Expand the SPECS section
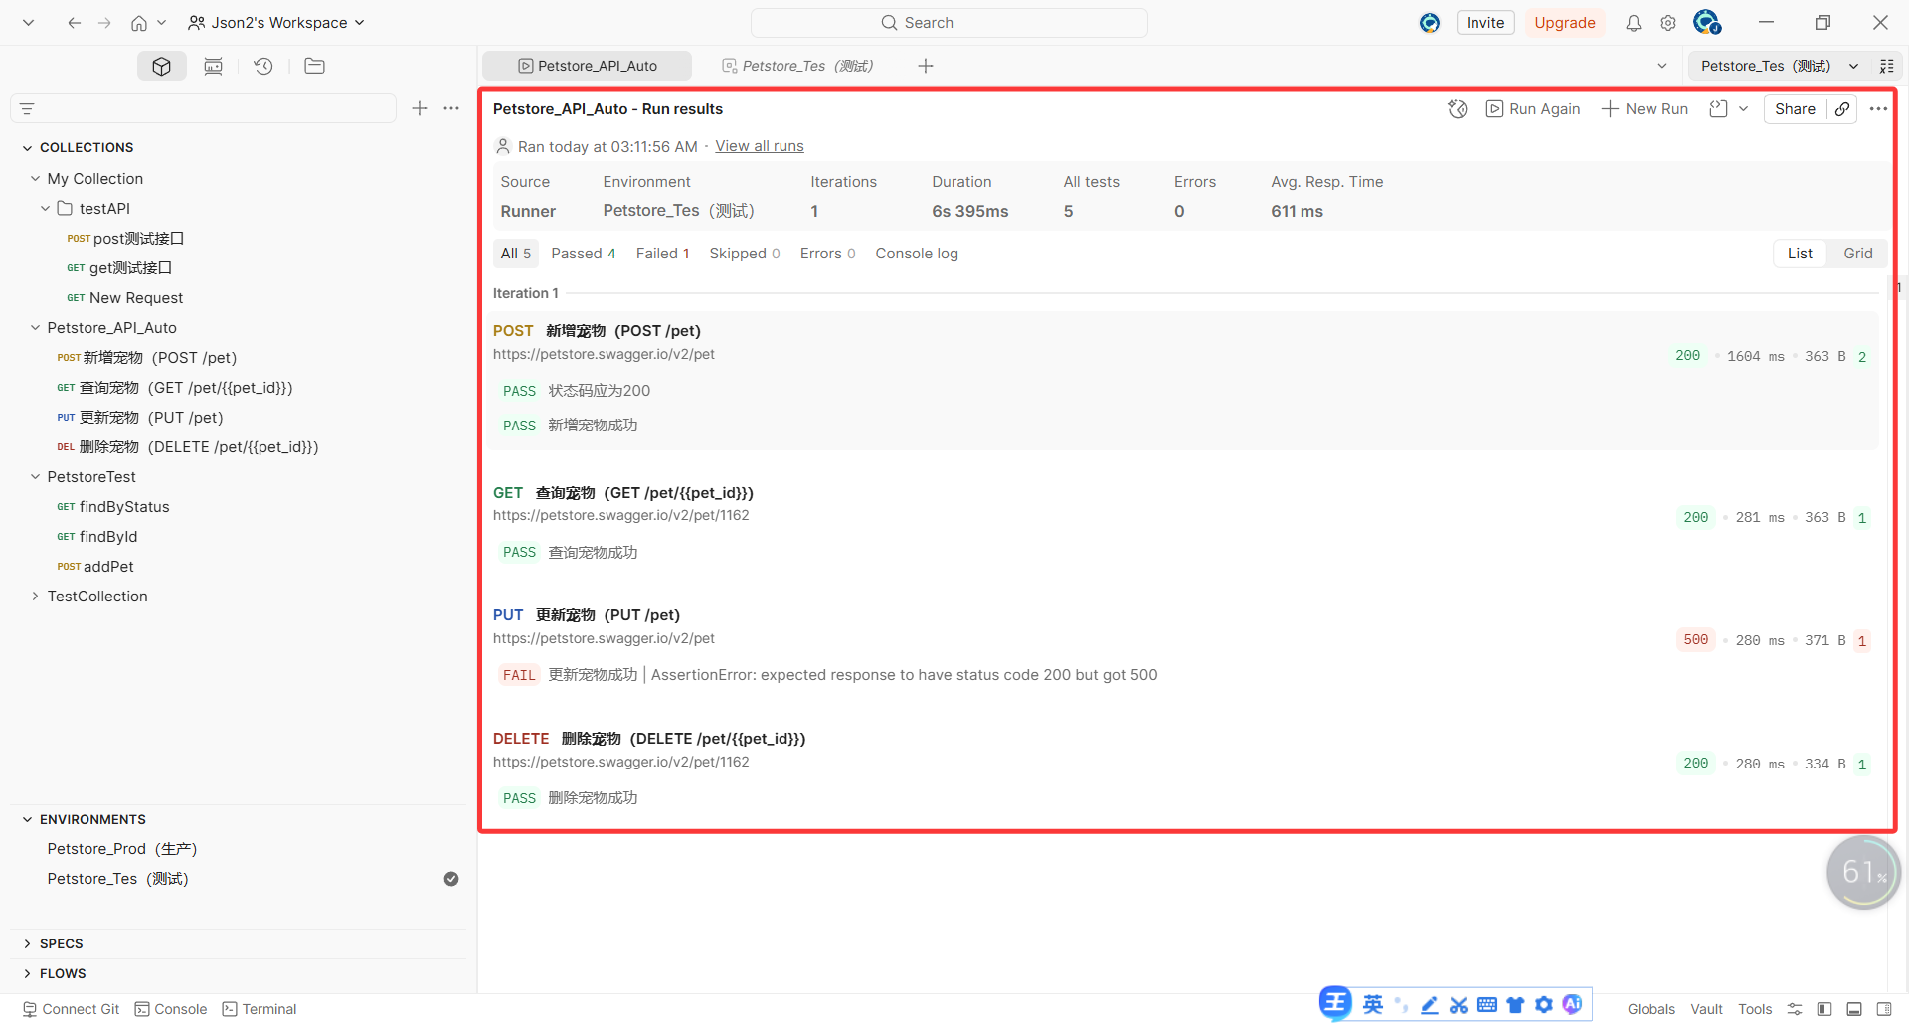 pos(27,944)
